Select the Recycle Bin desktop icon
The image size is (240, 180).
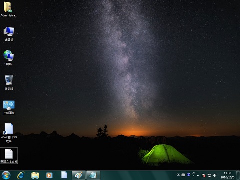click(x=9, y=82)
